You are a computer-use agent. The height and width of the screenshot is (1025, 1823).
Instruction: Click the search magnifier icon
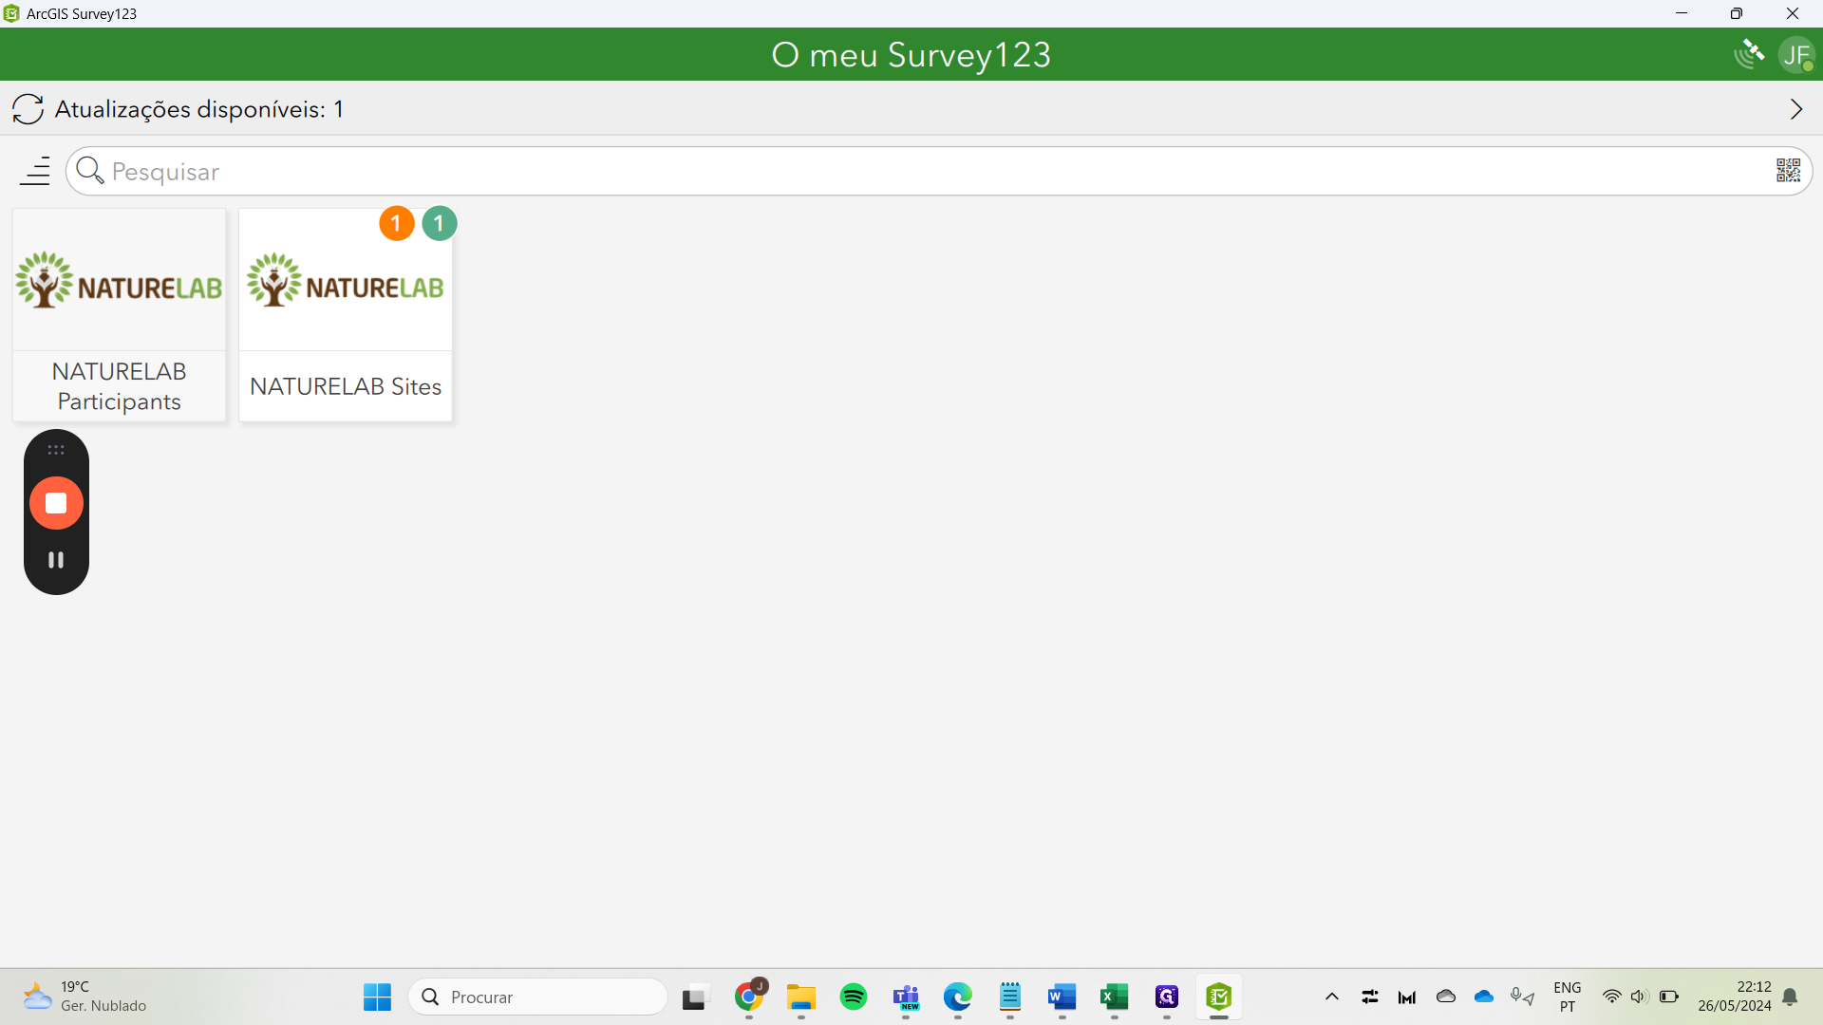(x=90, y=171)
